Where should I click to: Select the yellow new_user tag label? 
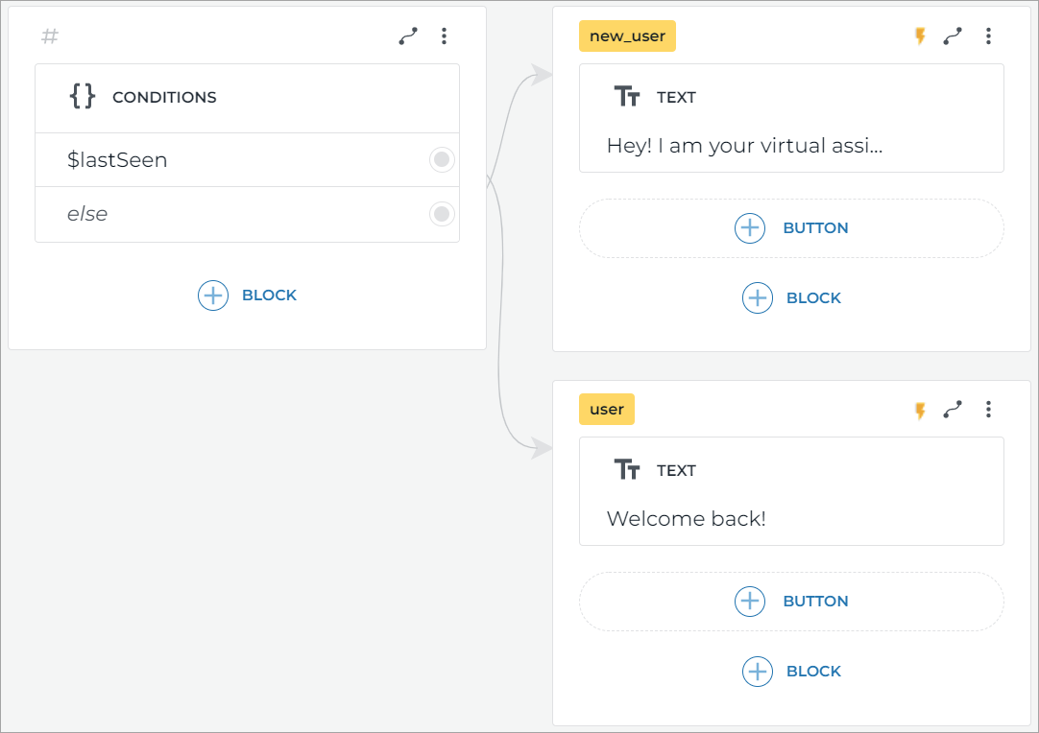[627, 35]
